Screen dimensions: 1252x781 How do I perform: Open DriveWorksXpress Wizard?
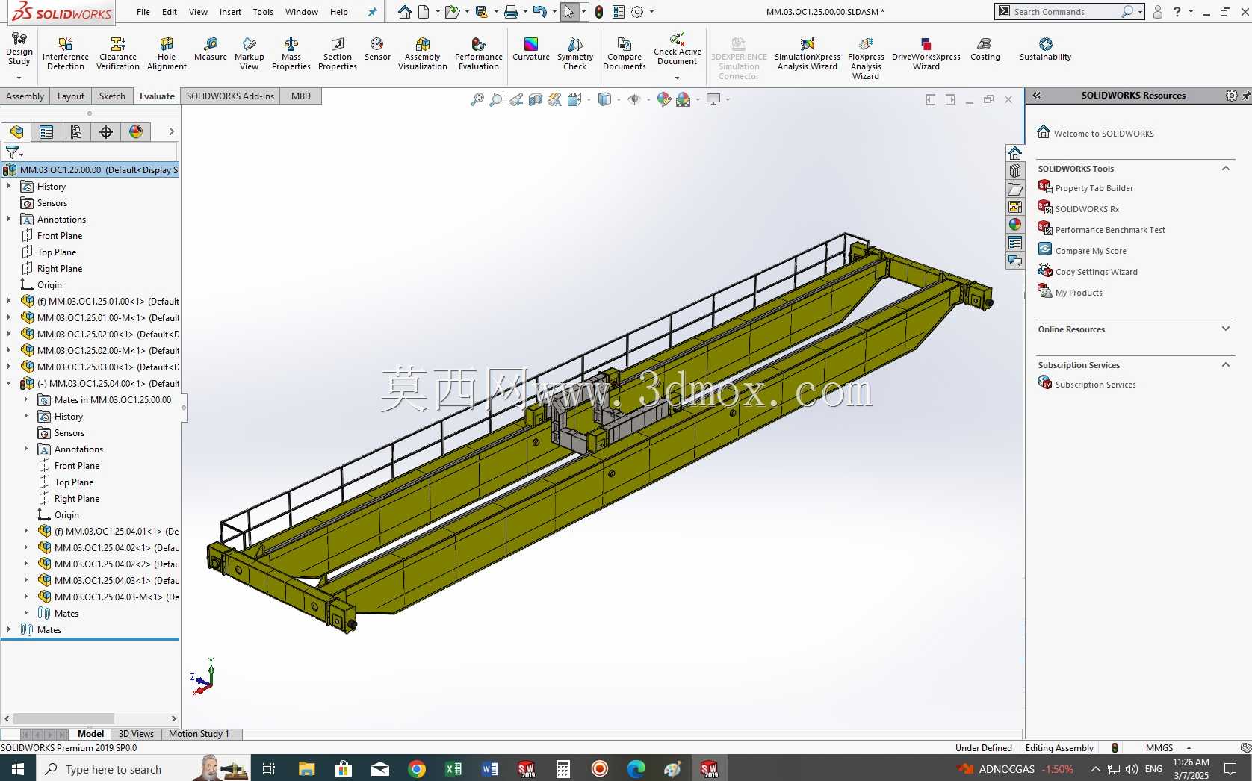click(x=926, y=55)
